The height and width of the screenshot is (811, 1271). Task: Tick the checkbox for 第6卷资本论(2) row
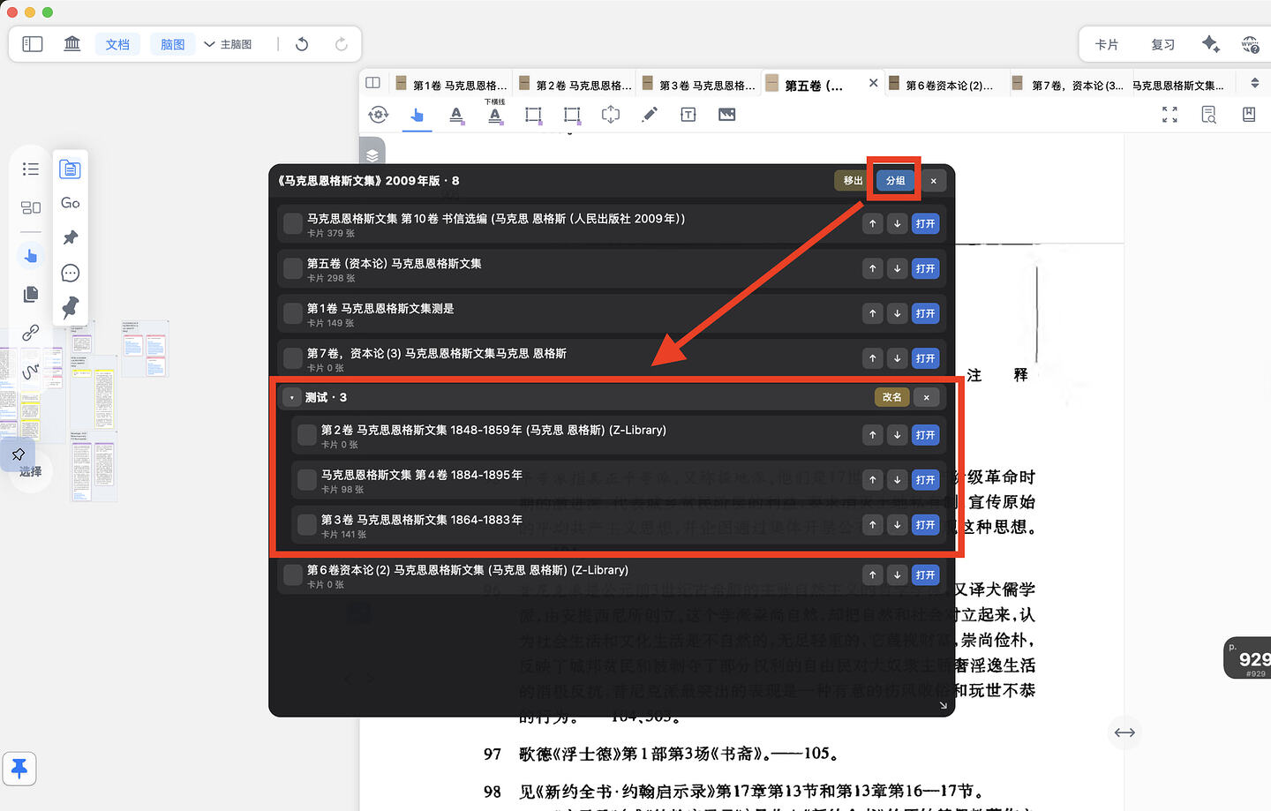tap(293, 575)
